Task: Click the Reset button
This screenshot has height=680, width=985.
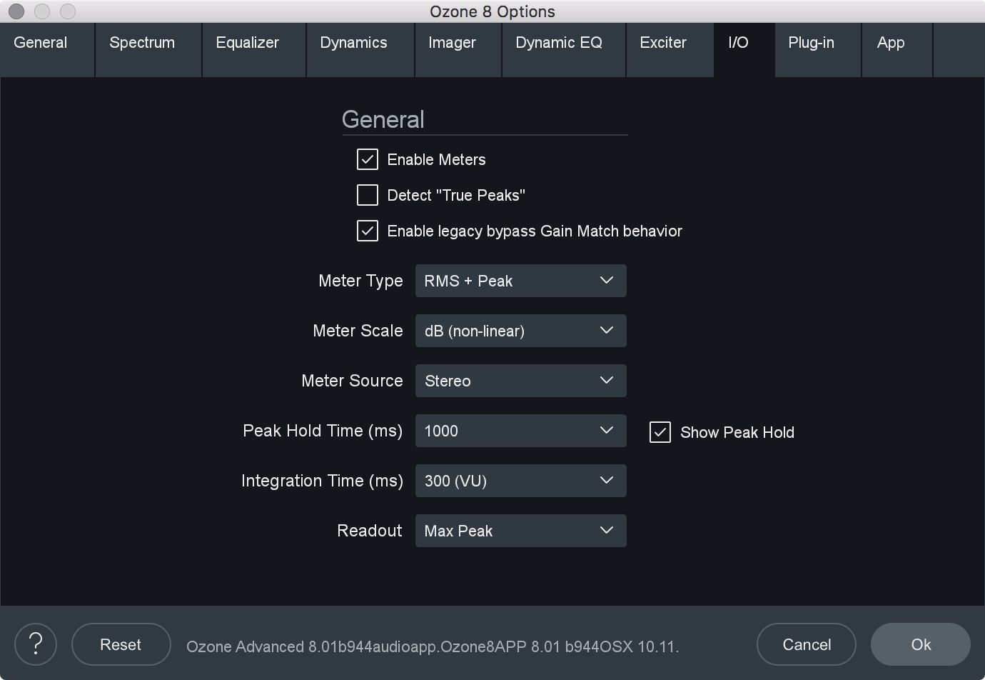Action: [x=121, y=644]
